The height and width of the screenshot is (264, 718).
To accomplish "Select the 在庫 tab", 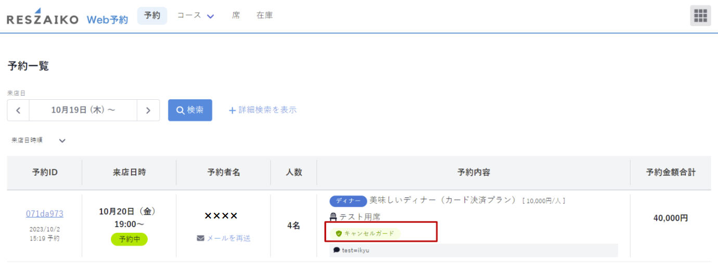I will 264,16.
